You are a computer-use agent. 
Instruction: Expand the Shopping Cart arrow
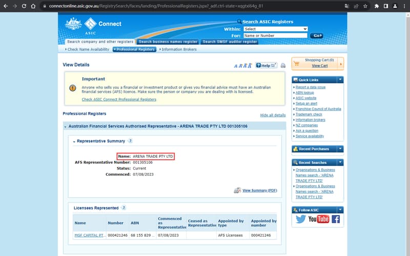point(341,63)
